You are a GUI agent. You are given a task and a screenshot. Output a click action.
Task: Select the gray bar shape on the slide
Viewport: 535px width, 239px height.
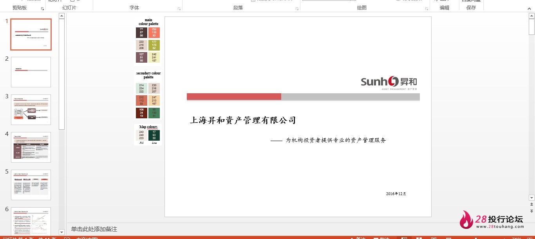[351, 97]
